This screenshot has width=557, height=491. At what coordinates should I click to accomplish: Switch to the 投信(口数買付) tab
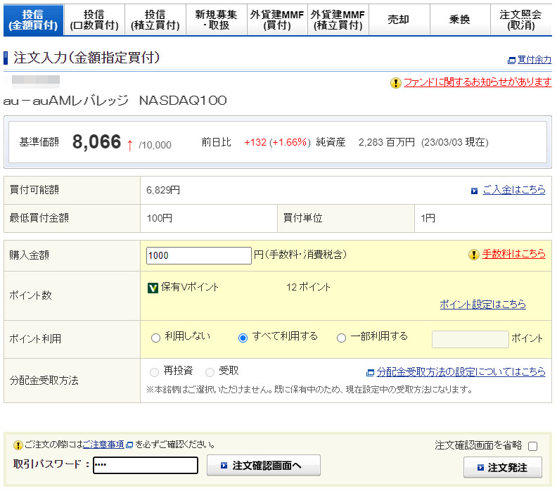pyautogui.click(x=94, y=20)
